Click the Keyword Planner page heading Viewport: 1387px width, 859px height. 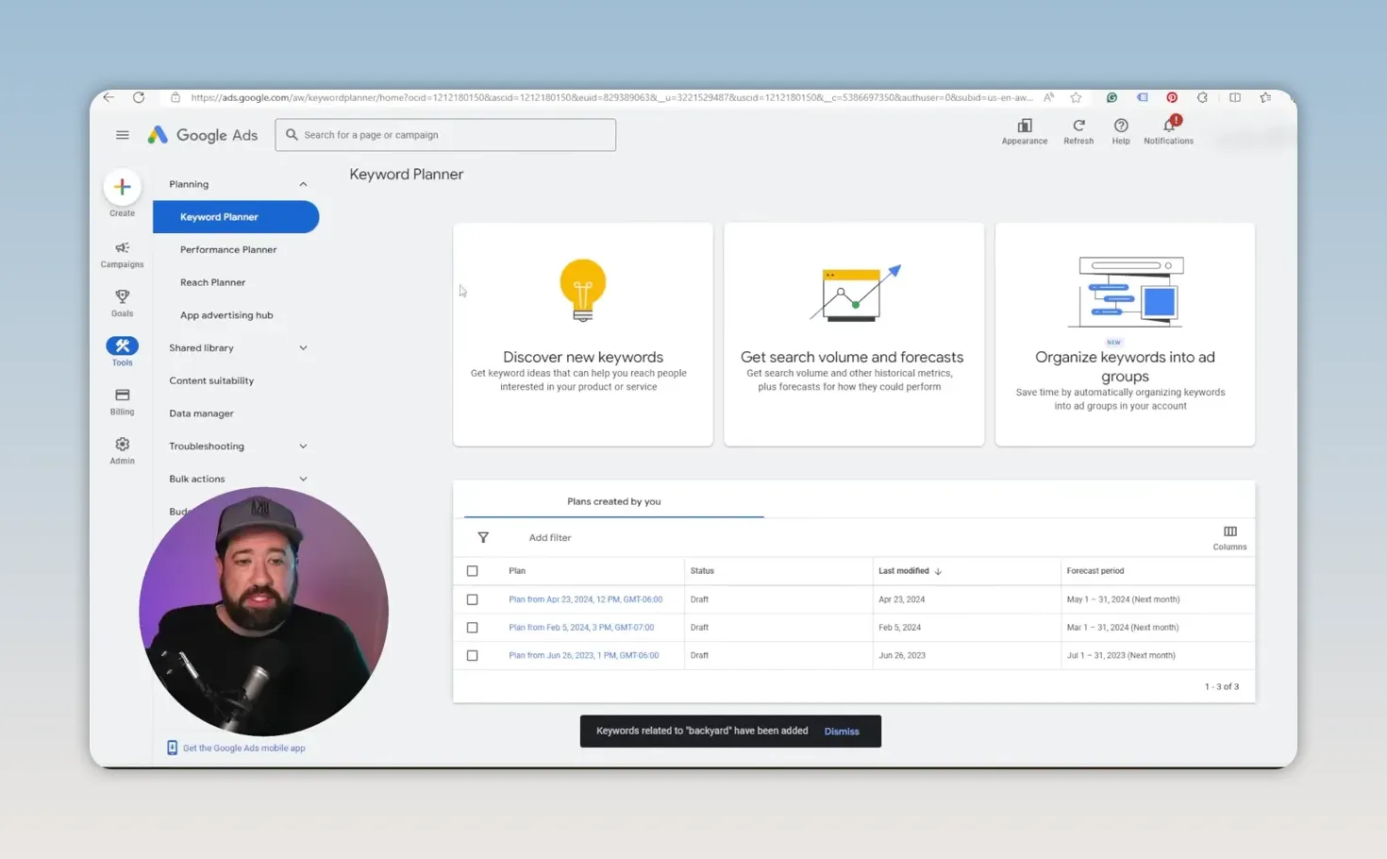(x=407, y=175)
